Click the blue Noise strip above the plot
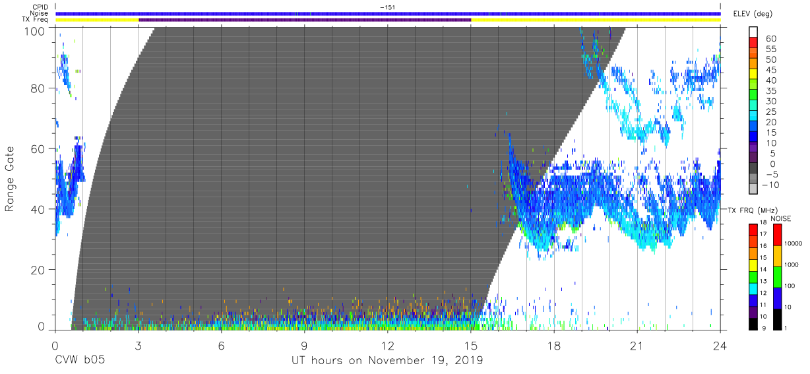The image size is (810, 374). tap(388, 13)
